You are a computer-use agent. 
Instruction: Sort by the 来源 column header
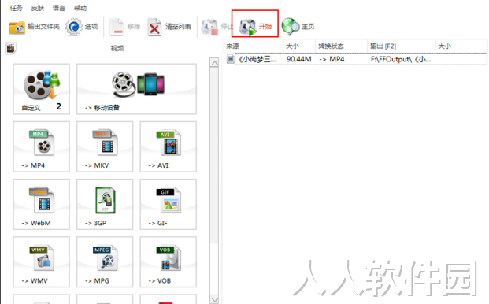[x=254, y=46]
